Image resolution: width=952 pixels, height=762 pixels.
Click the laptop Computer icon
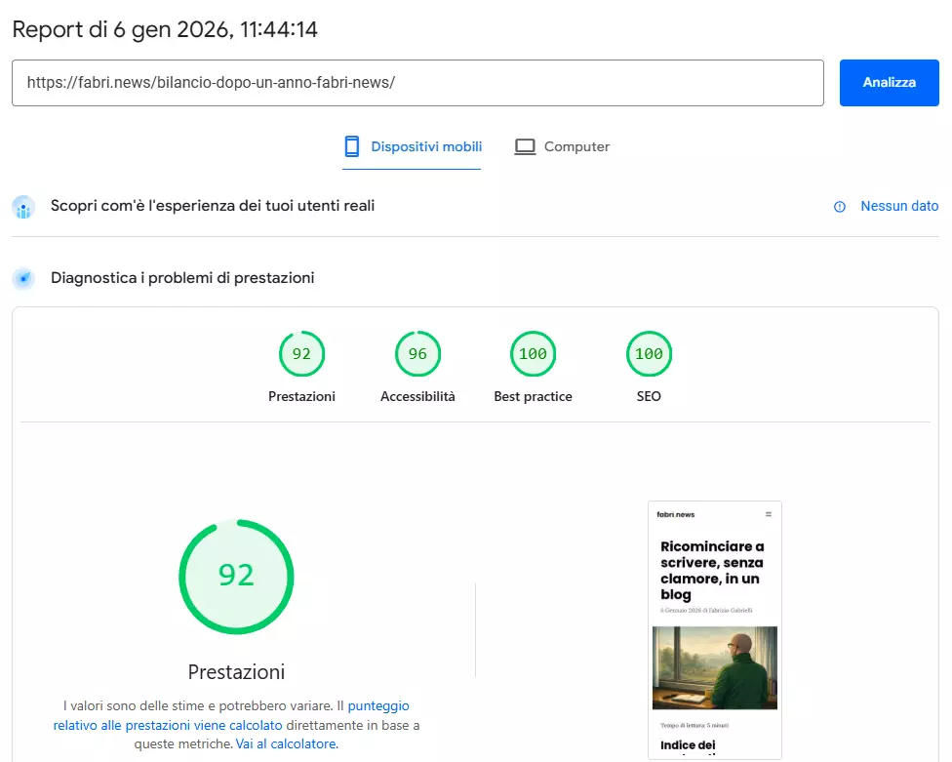tap(525, 147)
